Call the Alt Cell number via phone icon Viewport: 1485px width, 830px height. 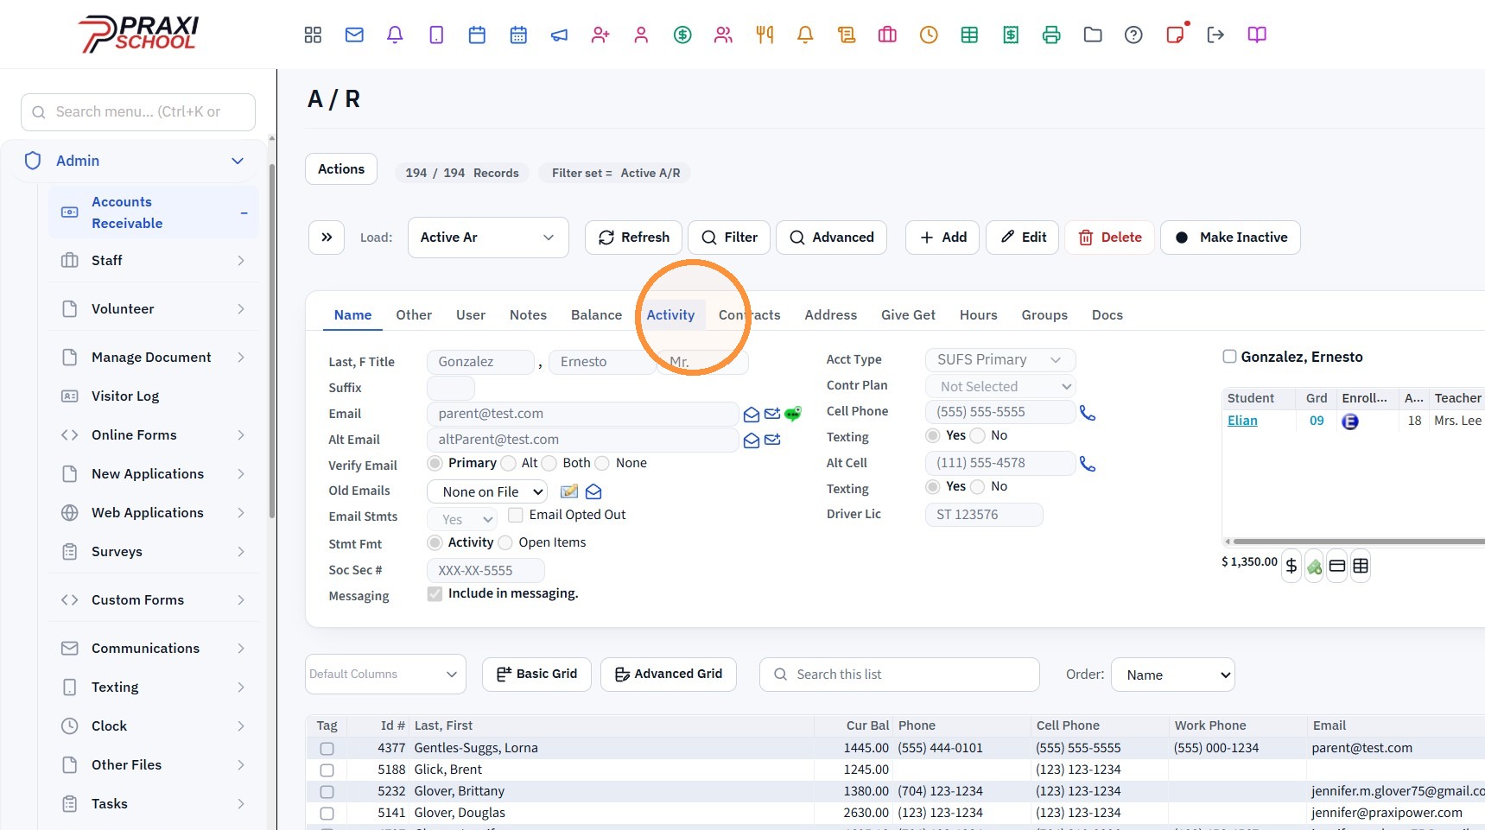[1088, 465]
